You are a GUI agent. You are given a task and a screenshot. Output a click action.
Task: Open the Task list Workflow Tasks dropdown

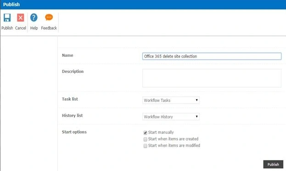pyautogui.click(x=171, y=100)
